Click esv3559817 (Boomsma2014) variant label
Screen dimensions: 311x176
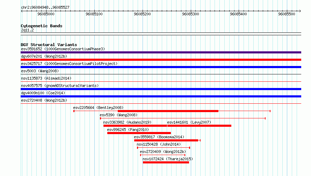159,137
